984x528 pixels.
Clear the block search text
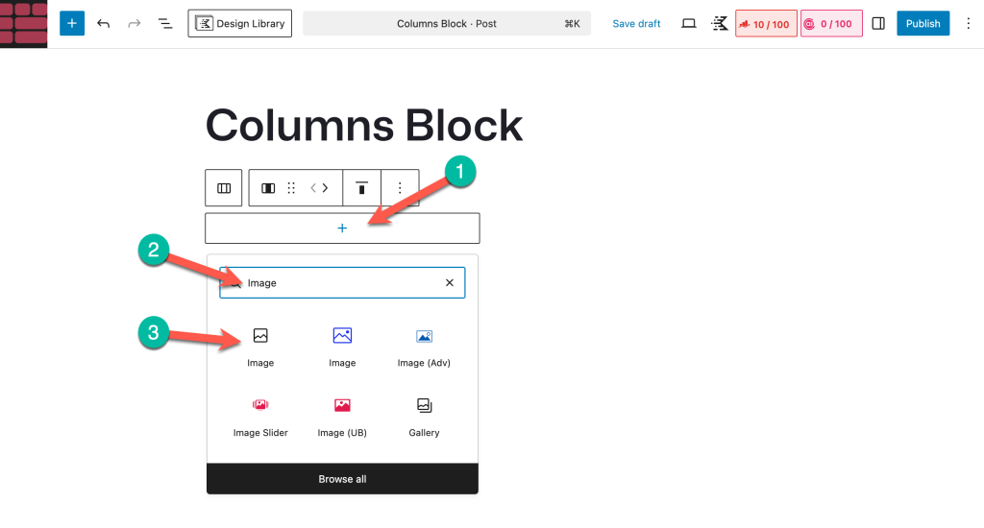click(449, 283)
